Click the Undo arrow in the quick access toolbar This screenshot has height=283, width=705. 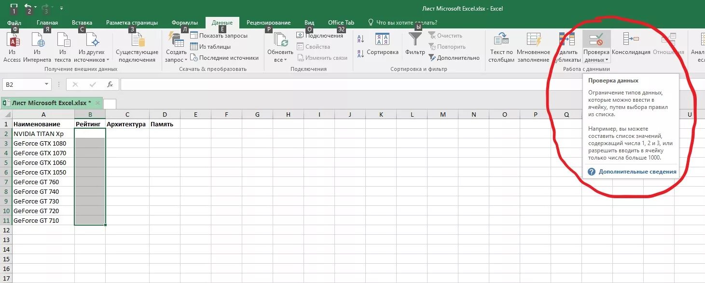[28, 8]
